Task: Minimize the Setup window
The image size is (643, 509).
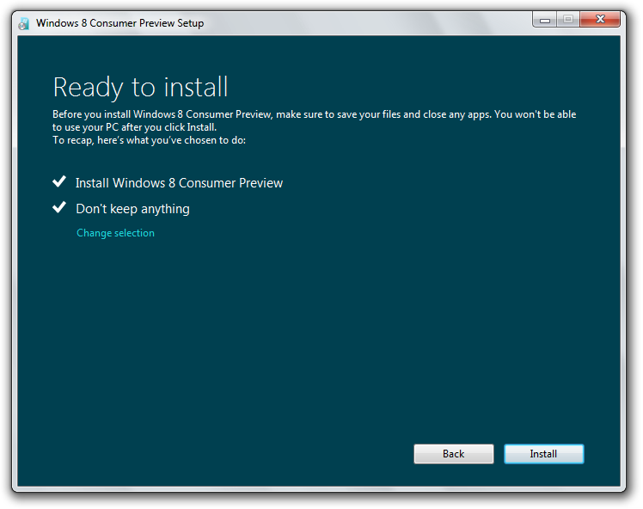Action: 545,20
